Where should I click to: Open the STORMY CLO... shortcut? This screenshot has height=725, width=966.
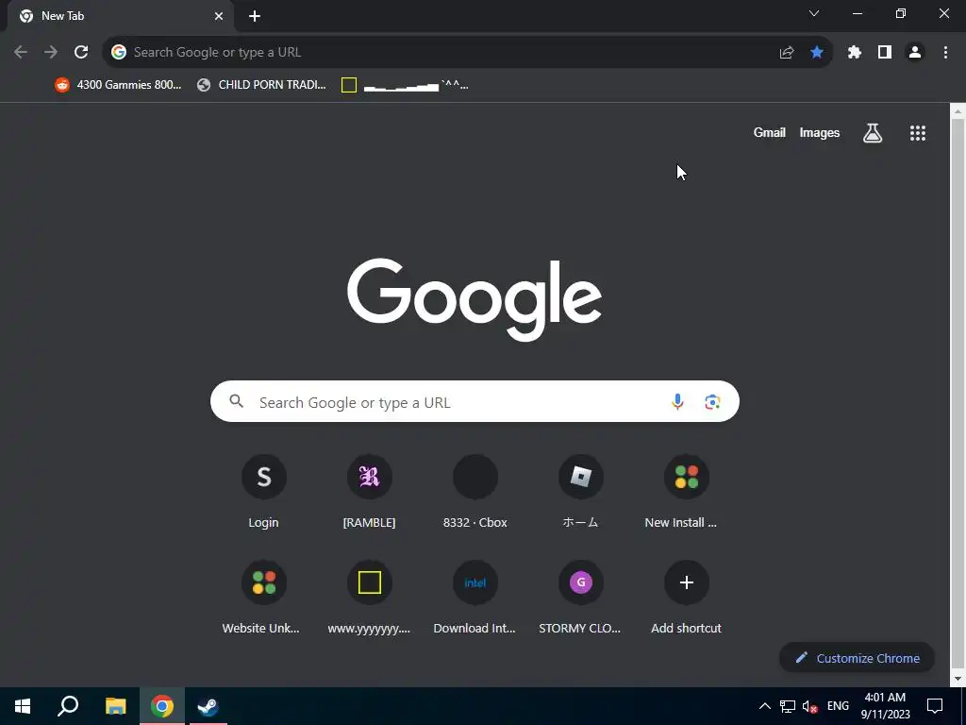[x=580, y=598]
